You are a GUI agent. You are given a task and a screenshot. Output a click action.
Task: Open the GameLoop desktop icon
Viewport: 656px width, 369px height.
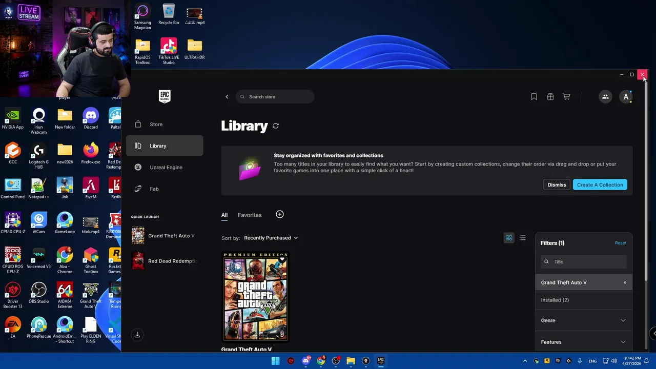pyautogui.click(x=65, y=223)
